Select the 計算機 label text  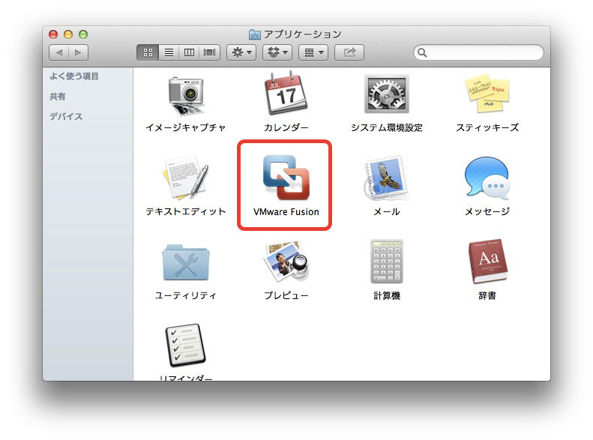click(387, 295)
